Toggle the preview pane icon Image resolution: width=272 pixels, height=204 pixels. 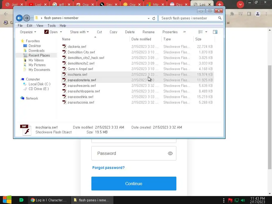coord(215,32)
